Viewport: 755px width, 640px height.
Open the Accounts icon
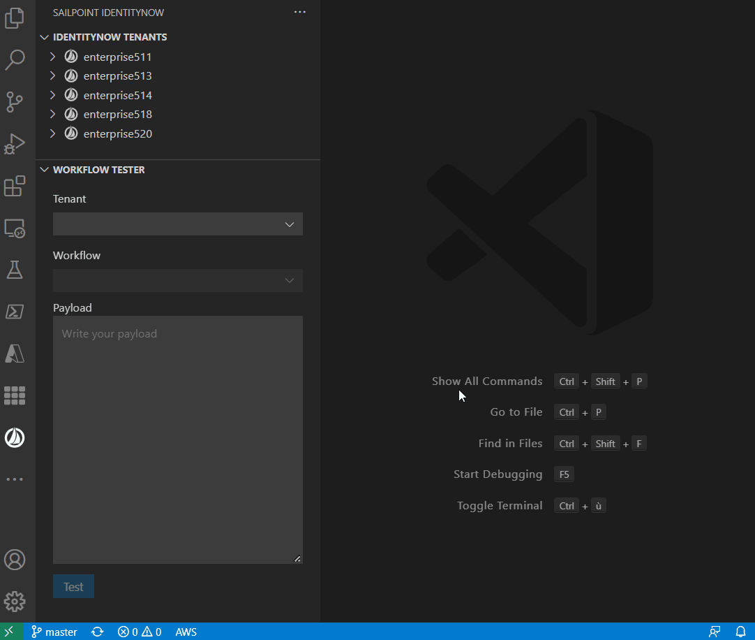[x=15, y=560]
